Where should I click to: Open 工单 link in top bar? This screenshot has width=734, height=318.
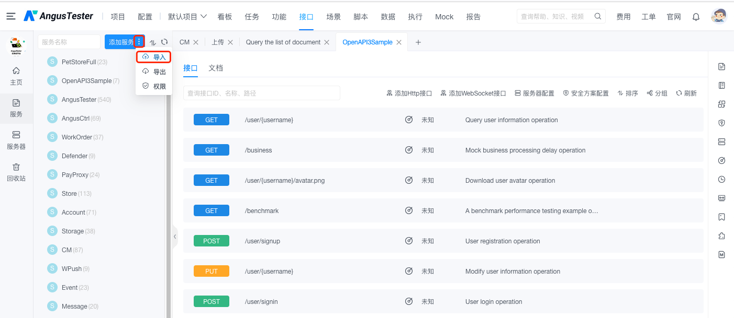[649, 17]
